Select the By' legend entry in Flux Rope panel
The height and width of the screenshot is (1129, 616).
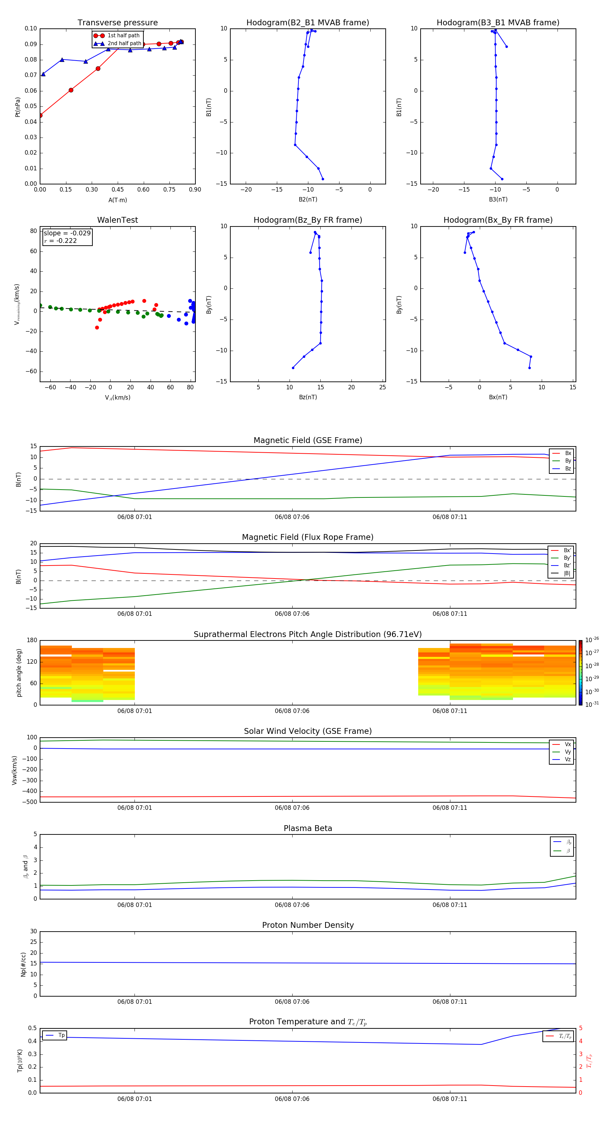(562, 558)
